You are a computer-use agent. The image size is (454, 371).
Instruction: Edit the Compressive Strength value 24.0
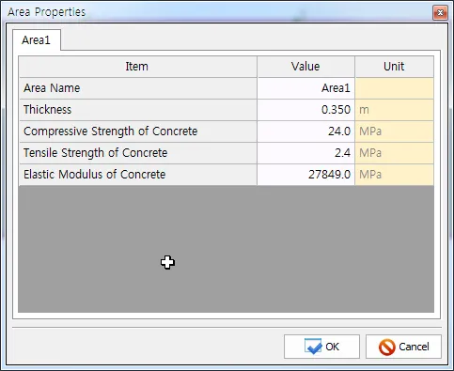click(x=305, y=131)
